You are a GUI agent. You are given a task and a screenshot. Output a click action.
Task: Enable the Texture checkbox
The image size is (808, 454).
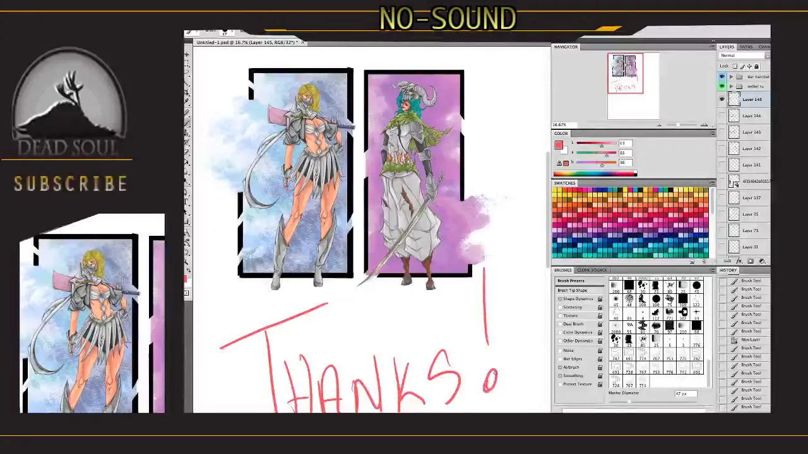click(560, 315)
